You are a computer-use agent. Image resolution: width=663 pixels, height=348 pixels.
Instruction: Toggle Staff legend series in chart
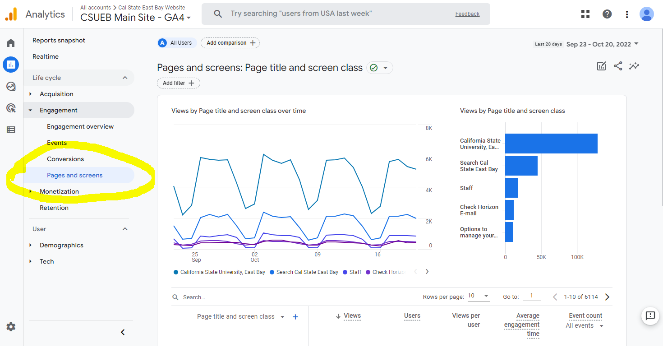click(x=352, y=272)
